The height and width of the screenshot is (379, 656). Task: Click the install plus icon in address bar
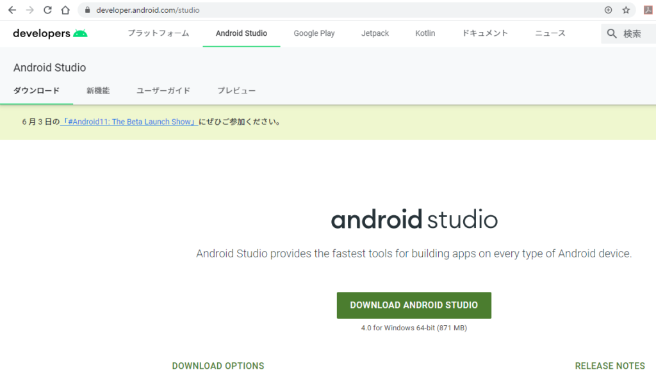click(609, 10)
